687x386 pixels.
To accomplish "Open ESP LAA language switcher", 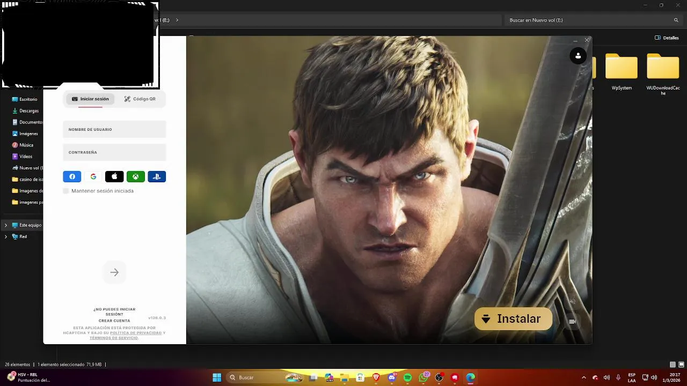I will coord(632,377).
